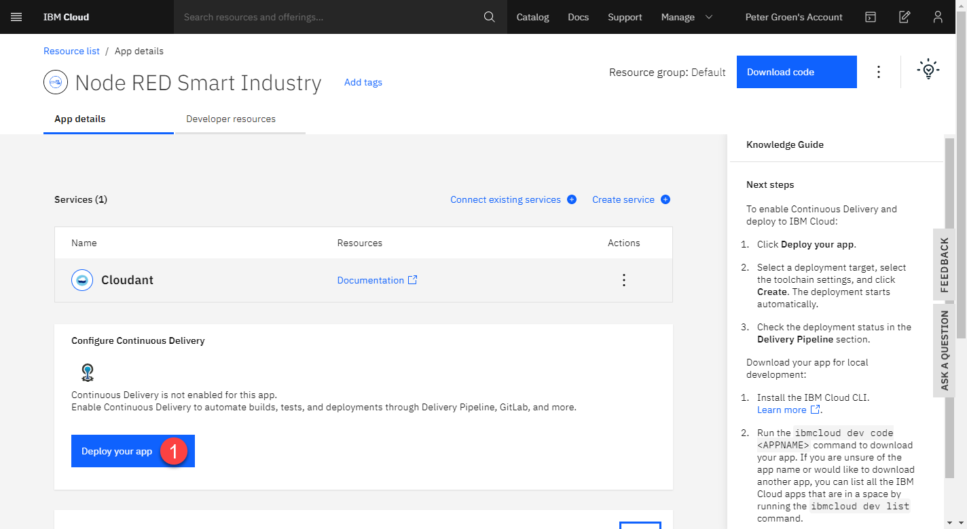Click Resource group: Default text
The width and height of the screenshot is (967, 529).
pyautogui.click(x=668, y=72)
